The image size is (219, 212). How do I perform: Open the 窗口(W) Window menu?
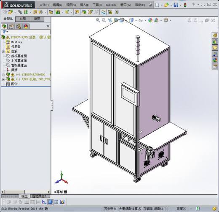[126, 5]
